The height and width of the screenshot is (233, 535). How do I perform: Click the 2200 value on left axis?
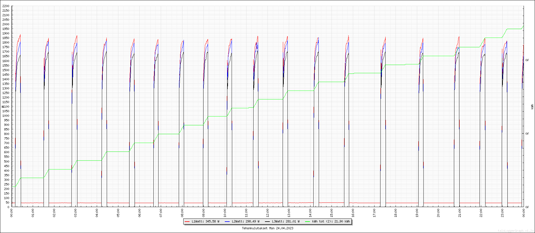point(6,6)
